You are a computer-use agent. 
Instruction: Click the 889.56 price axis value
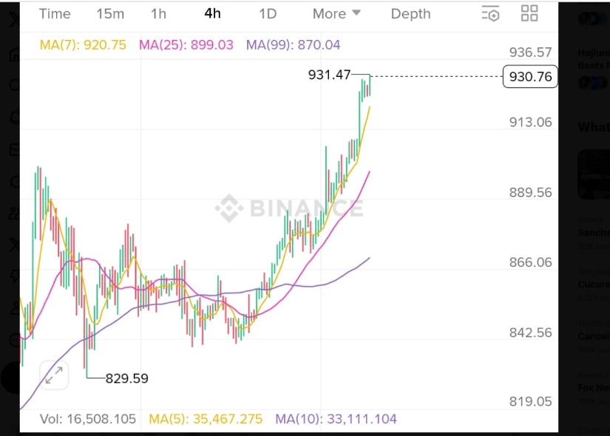tap(530, 193)
